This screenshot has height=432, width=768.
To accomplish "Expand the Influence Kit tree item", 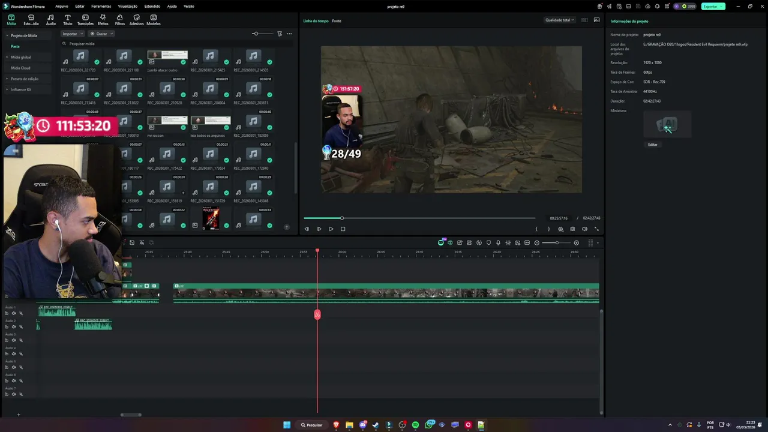I will click(x=7, y=89).
